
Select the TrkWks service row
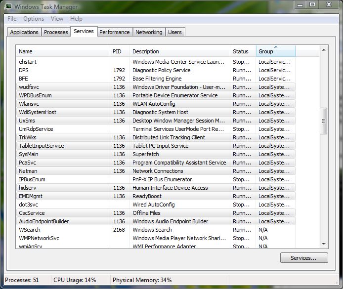pyautogui.click(x=156, y=137)
